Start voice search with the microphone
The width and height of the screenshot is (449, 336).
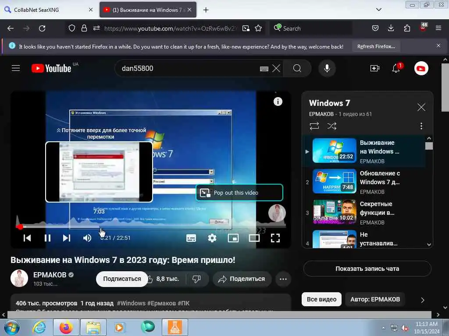click(x=327, y=69)
